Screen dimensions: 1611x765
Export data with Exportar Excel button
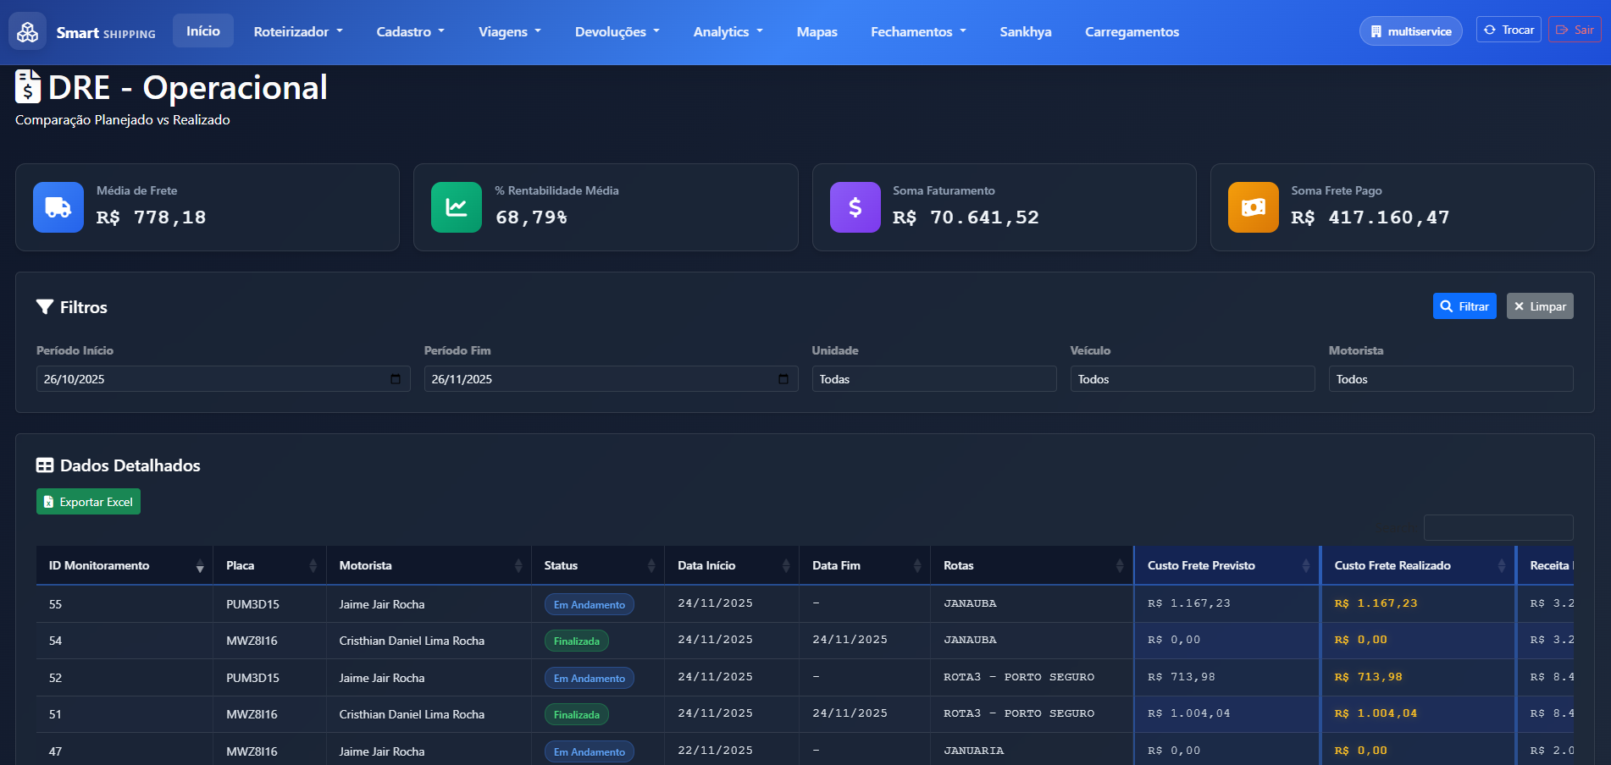88,502
